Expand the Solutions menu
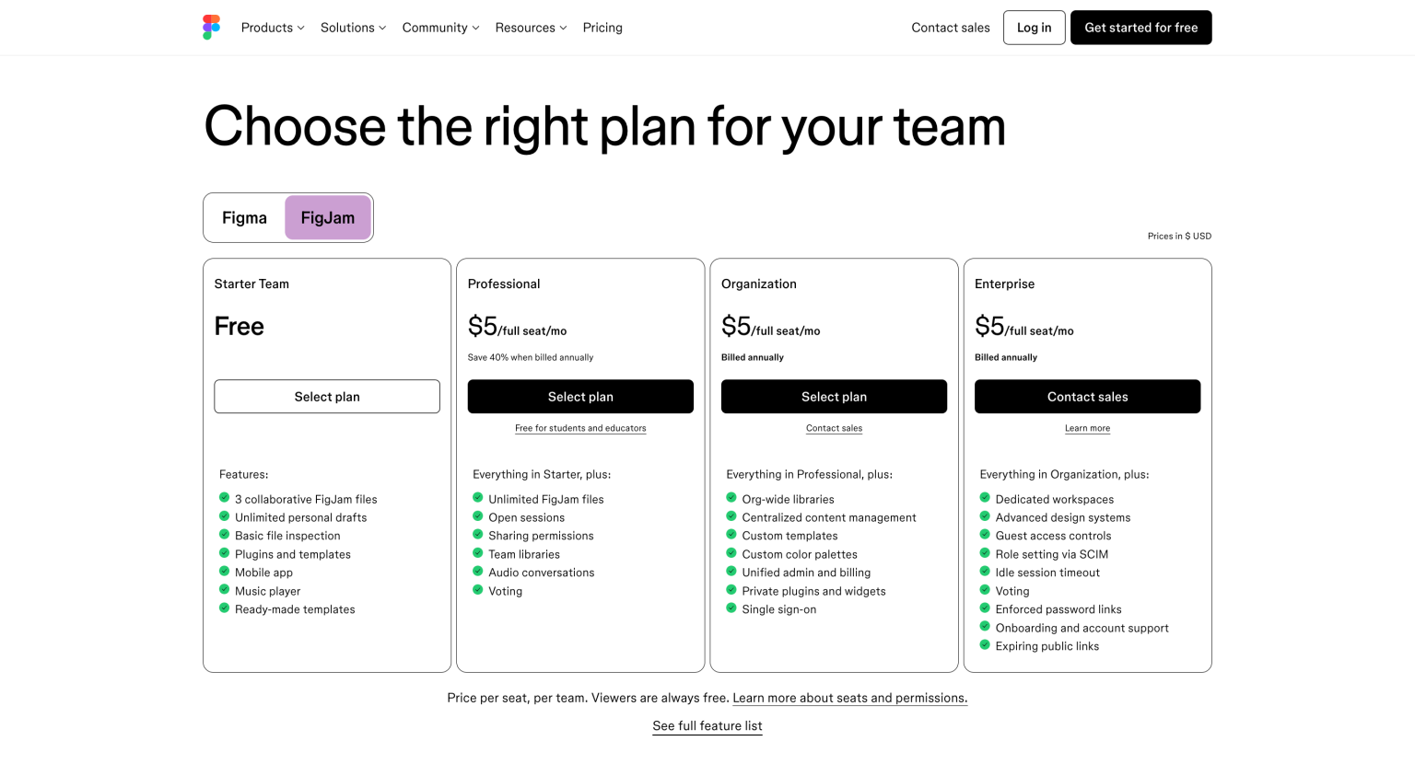This screenshot has height=764, width=1415. tap(353, 28)
